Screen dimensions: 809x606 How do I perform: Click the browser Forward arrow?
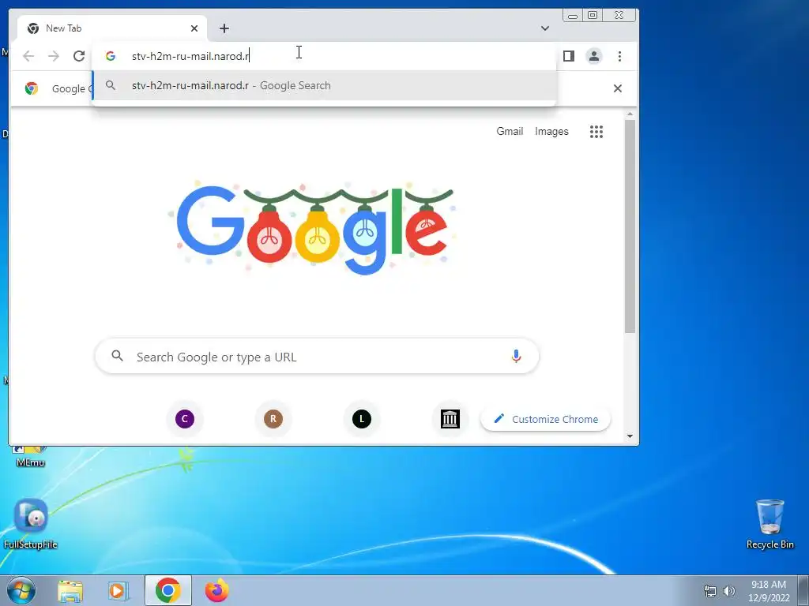point(54,56)
